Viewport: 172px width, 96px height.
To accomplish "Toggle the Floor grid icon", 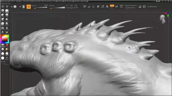I will [89, 7].
